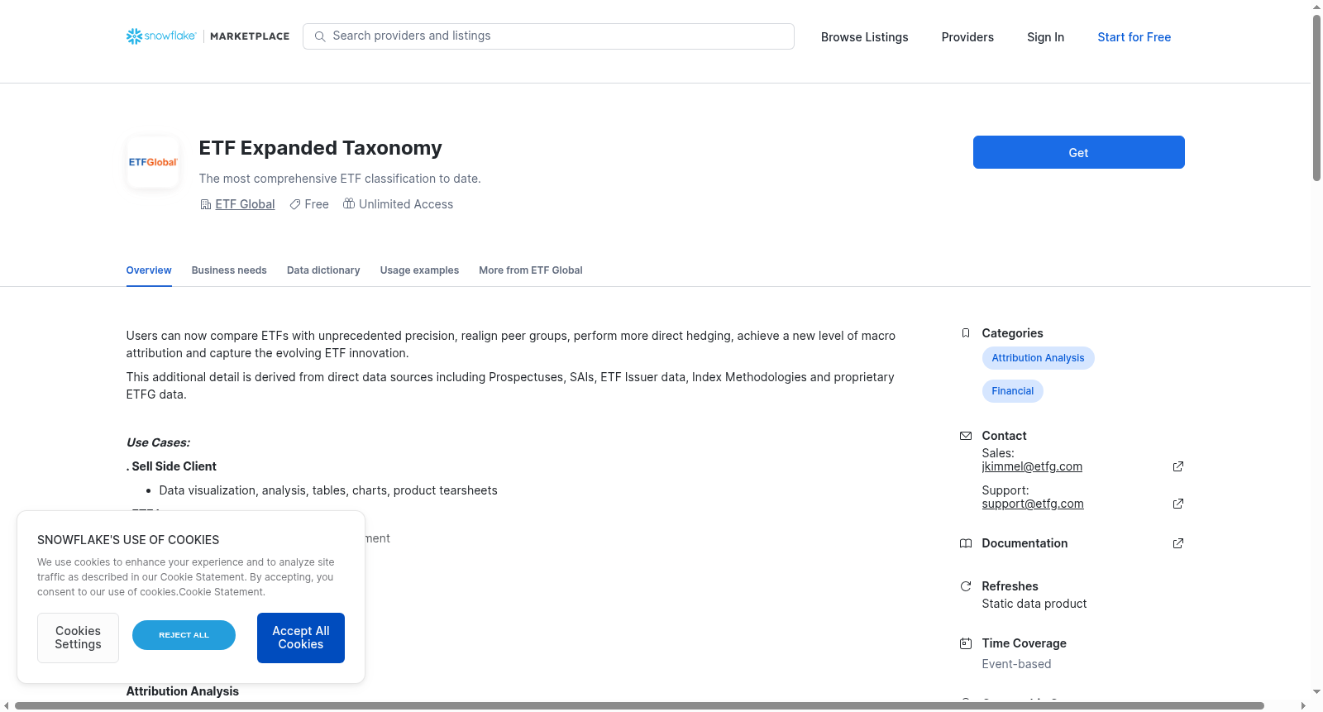Image resolution: width=1323 pixels, height=712 pixels.
Task: Select the Attribution Analysis category chip
Action: [x=1038, y=358]
